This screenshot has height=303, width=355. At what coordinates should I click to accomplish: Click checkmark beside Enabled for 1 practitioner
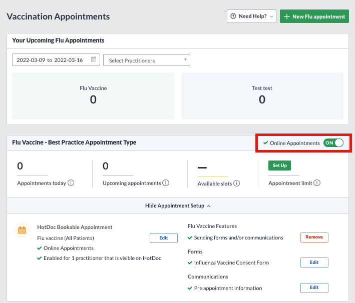coord(40,258)
